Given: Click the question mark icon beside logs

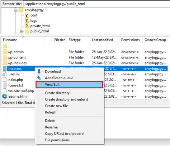Looking at the screenshot, I should point(27,21).
